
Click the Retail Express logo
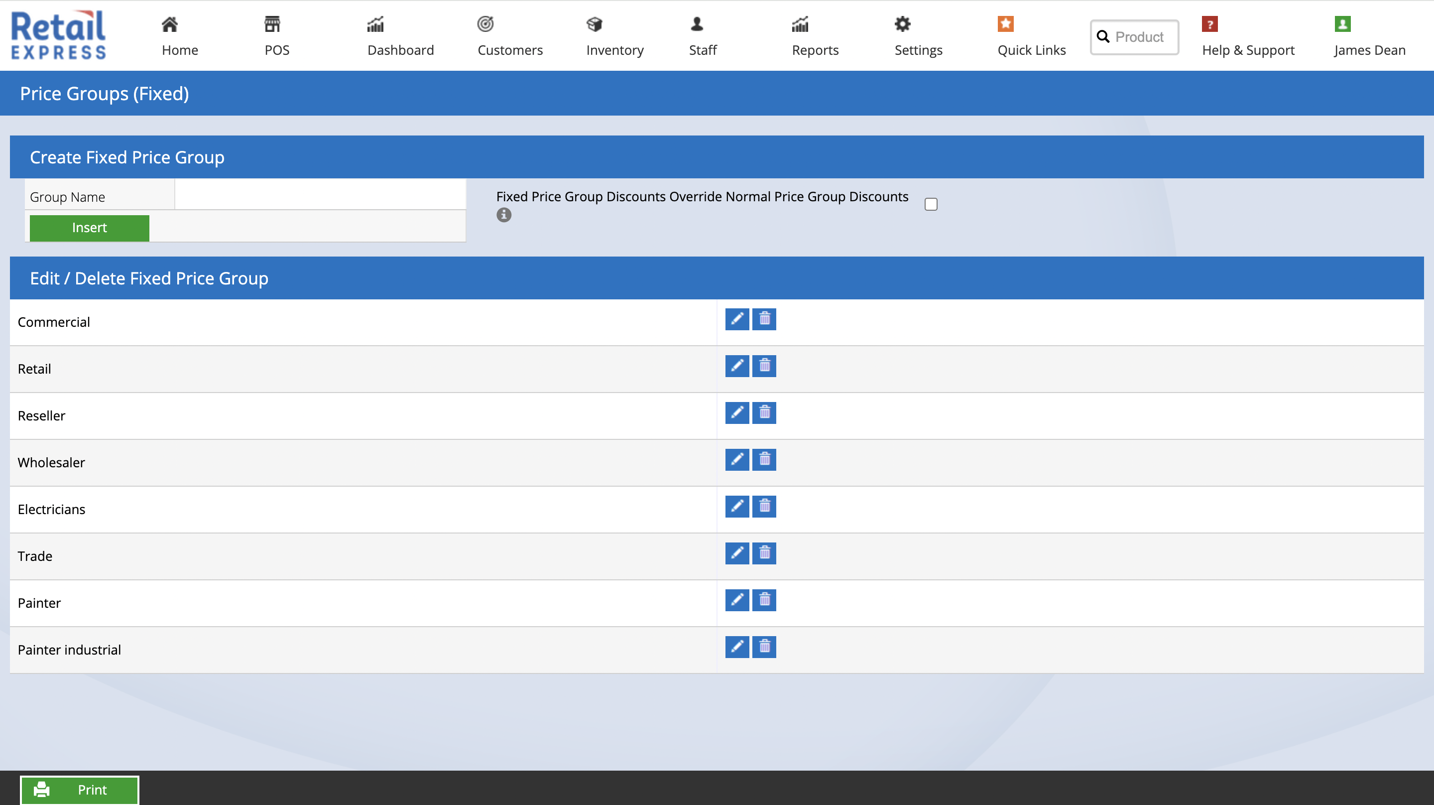(58, 35)
